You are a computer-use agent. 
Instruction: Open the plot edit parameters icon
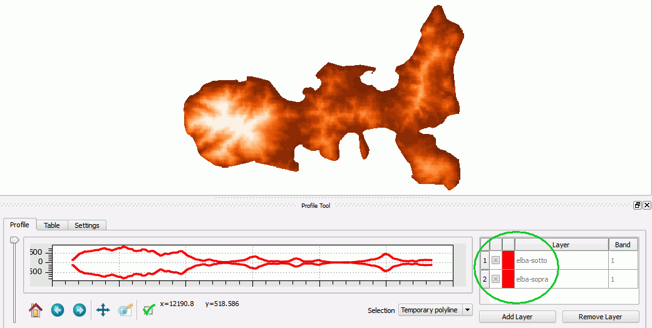125,310
